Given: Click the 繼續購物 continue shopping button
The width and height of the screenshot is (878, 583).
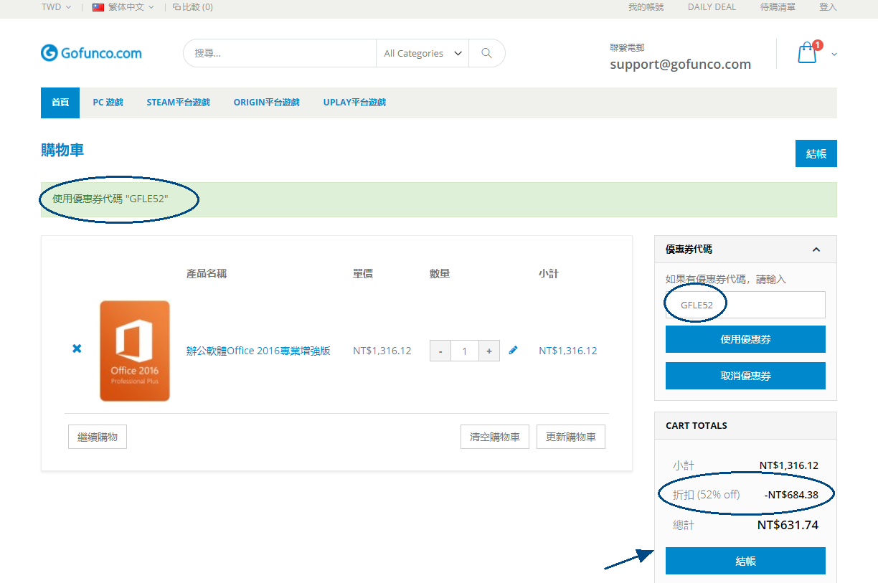Looking at the screenshot, I should (x=98, y=437).
